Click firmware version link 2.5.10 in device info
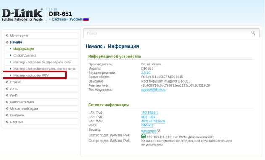 pyautogui.click(x=145, y=72)
